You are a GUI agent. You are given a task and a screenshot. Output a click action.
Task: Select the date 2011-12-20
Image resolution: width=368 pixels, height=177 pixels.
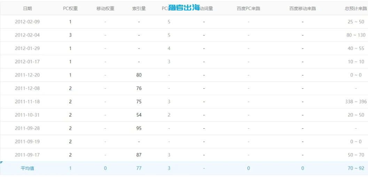tap(28, 75)
